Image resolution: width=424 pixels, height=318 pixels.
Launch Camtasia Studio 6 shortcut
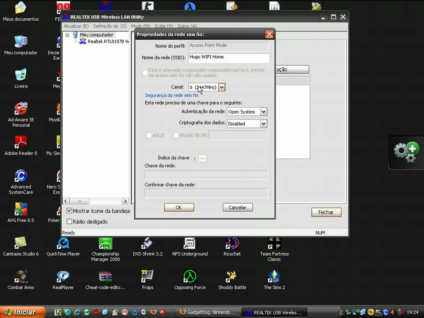coord(21,246)
